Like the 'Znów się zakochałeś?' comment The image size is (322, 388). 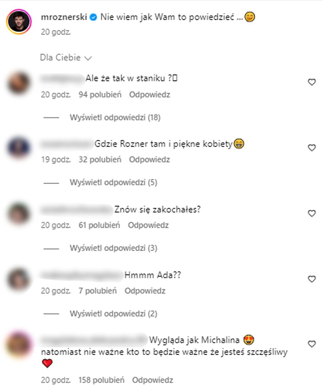coord(312,214)
